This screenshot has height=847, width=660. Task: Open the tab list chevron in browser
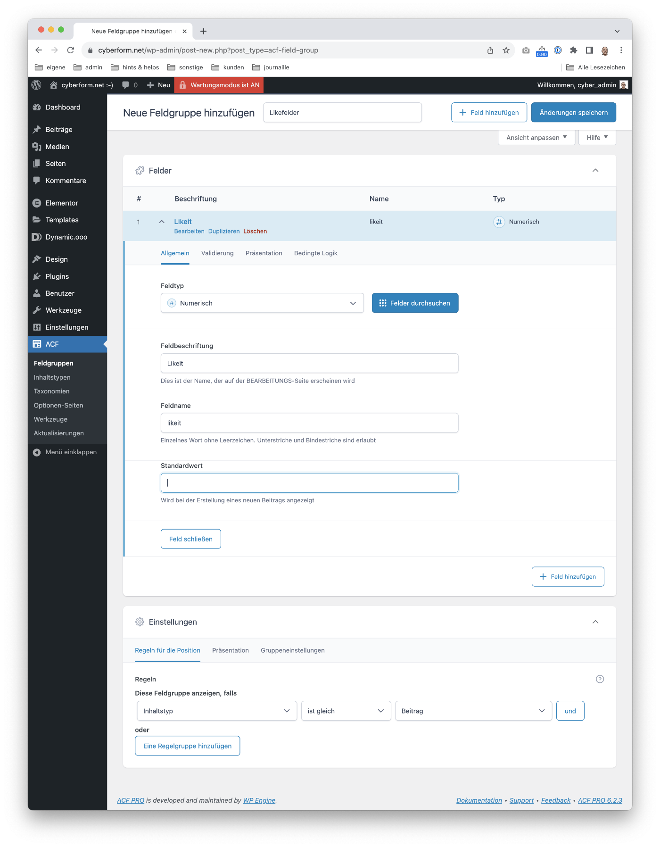[617, 31]
